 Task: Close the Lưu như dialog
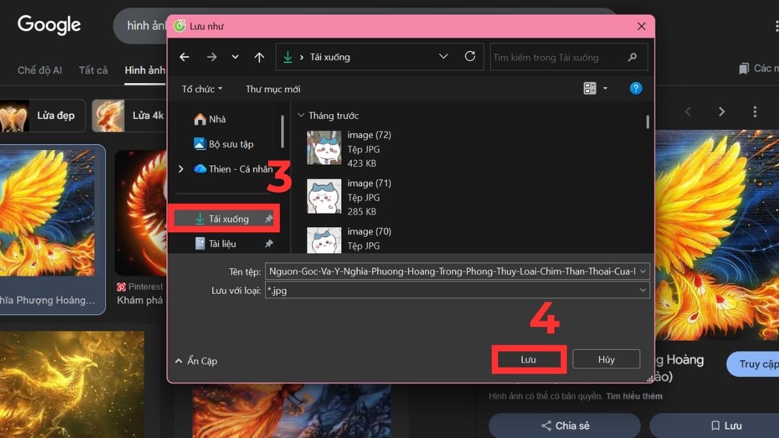click(x=641, y=27)
